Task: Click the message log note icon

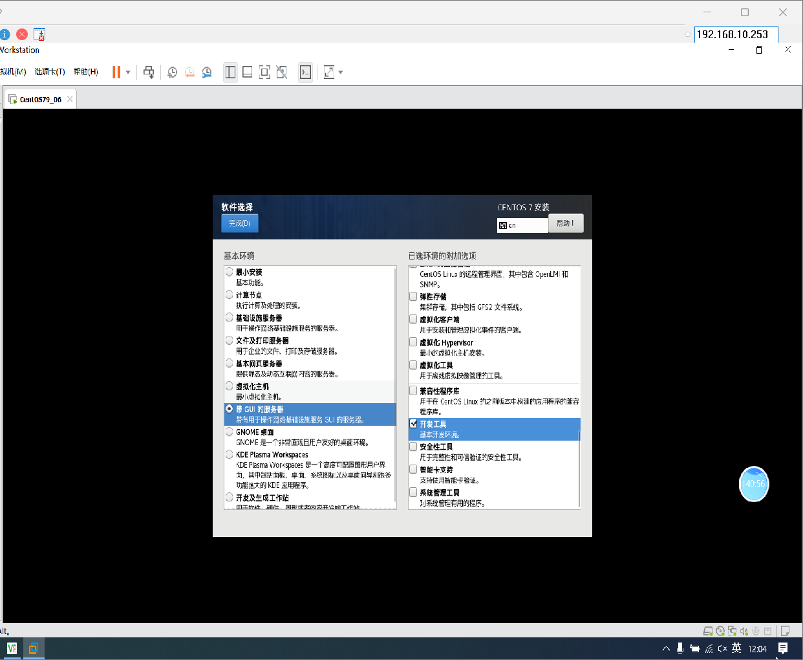Action: tap(786, 631)
